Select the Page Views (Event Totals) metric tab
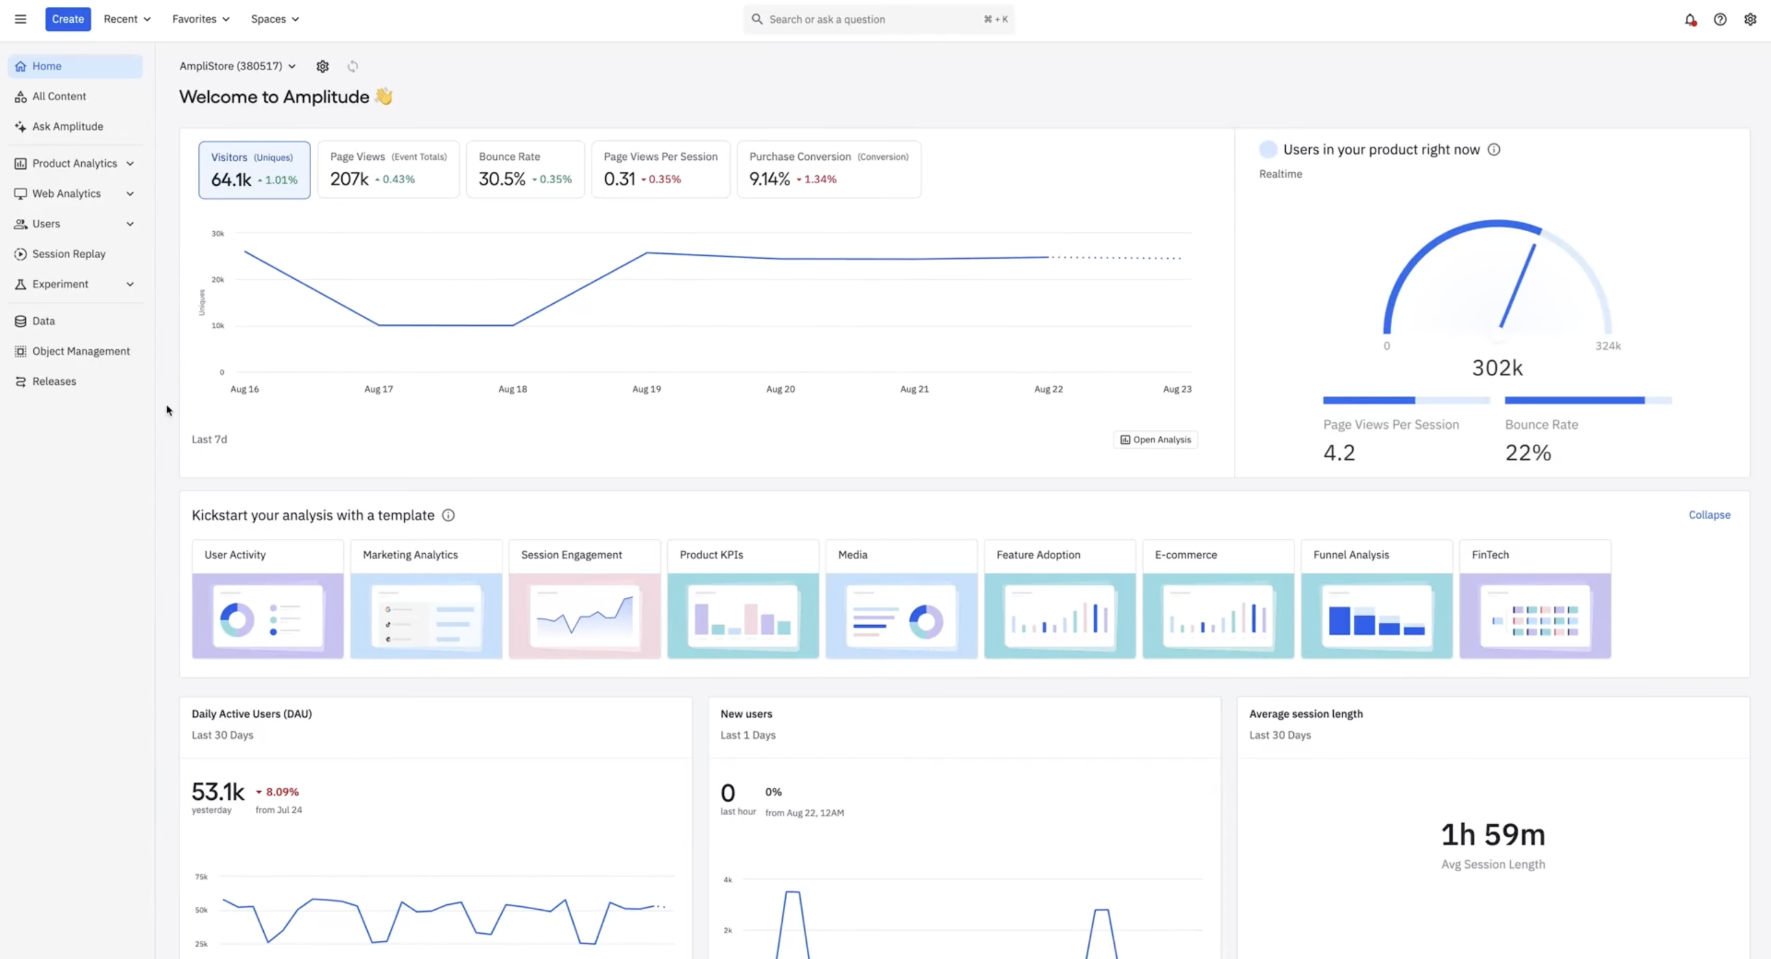 (389, 170)
